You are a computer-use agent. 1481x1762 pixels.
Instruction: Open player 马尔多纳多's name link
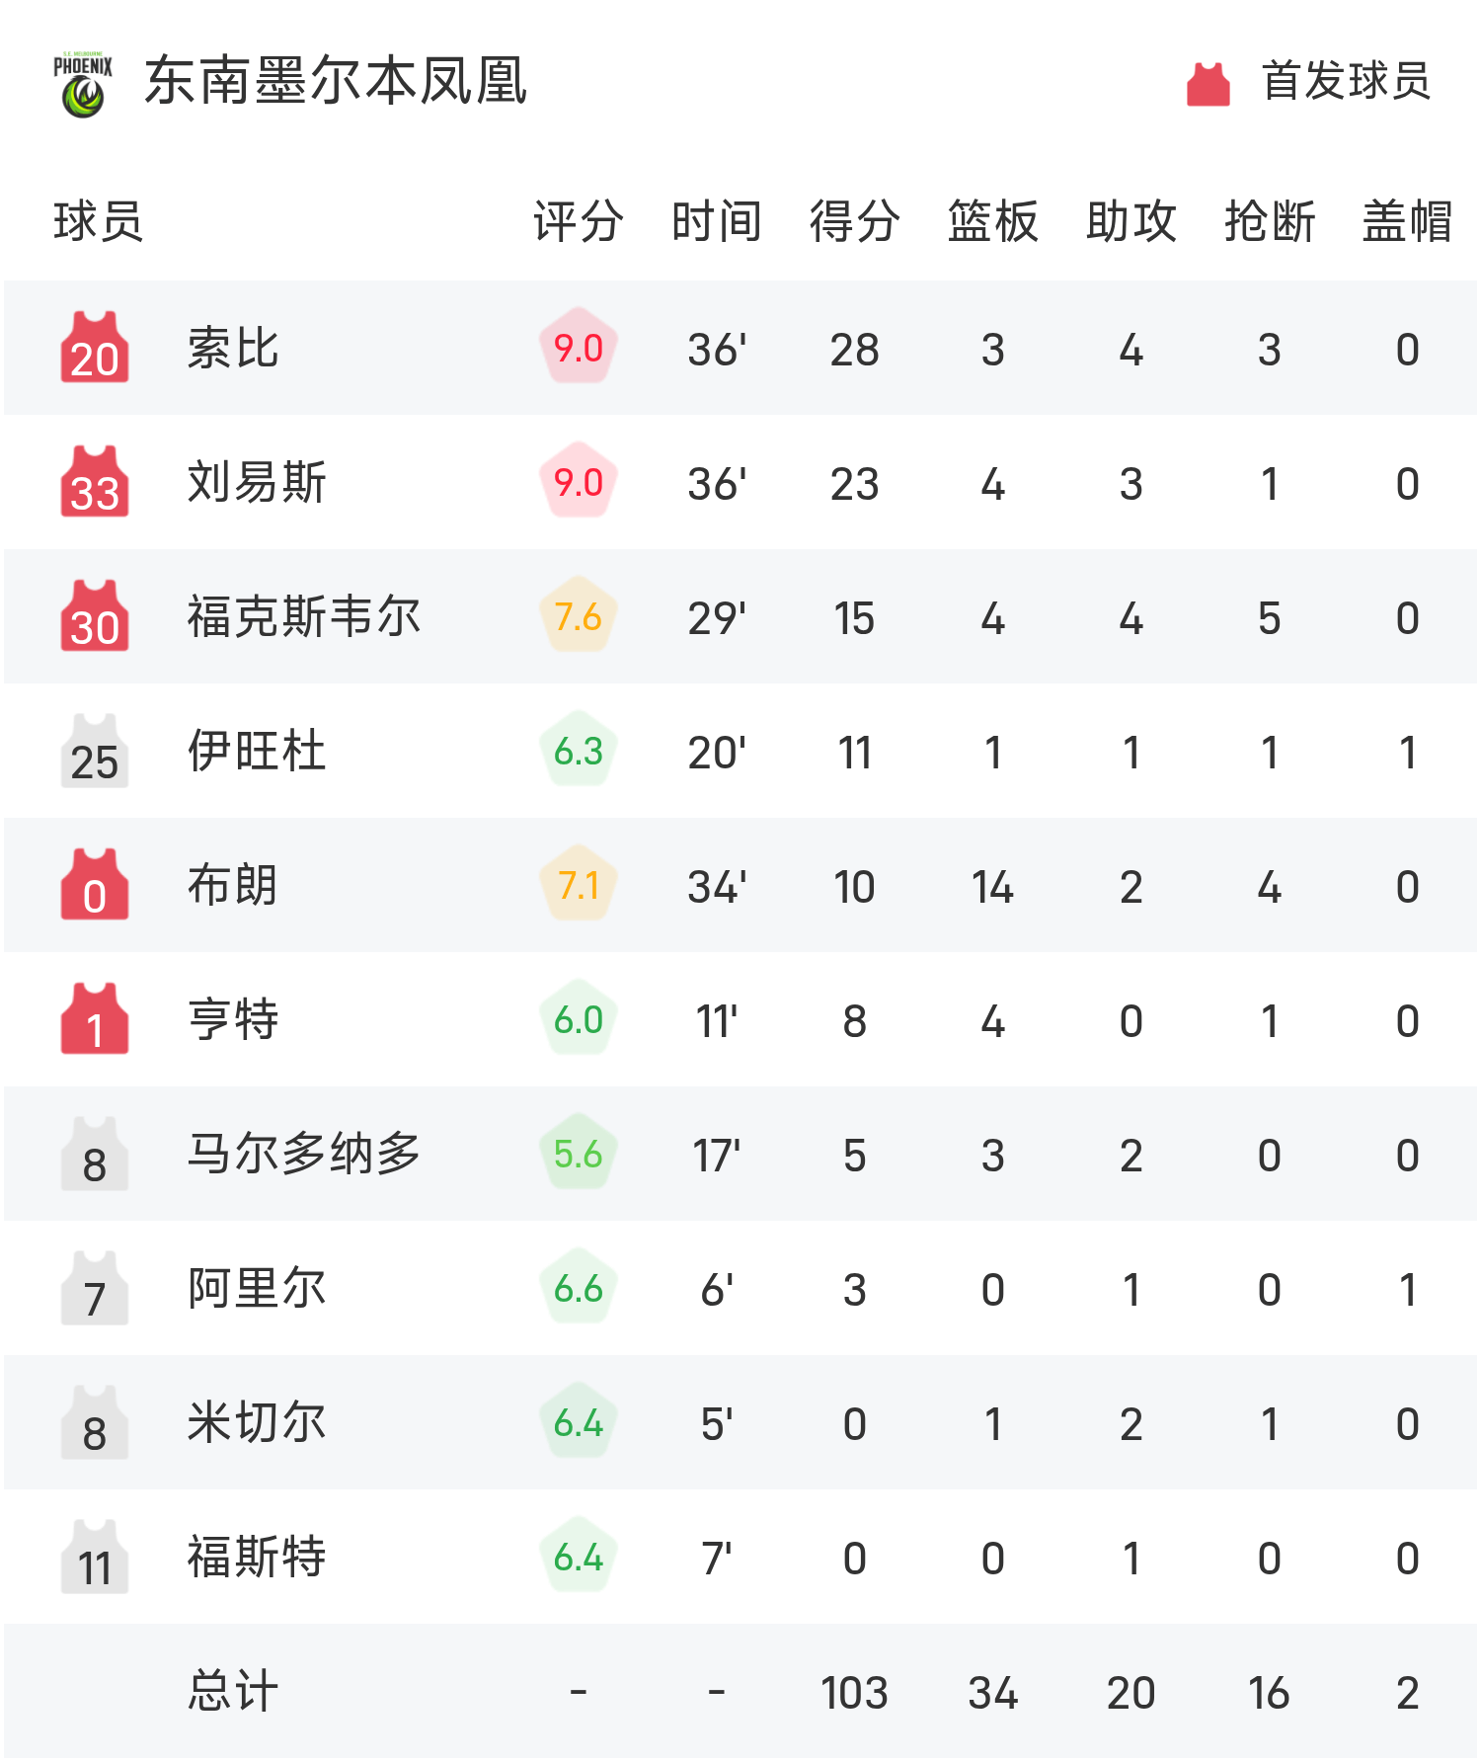point(304,1155)
